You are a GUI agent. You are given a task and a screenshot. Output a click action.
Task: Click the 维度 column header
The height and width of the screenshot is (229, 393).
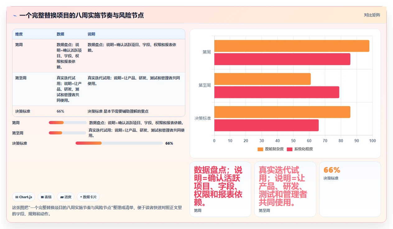19,34
